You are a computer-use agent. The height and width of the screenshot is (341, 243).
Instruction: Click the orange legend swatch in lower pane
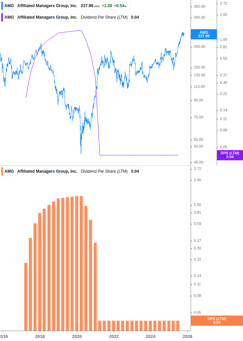tap(2, 171)
